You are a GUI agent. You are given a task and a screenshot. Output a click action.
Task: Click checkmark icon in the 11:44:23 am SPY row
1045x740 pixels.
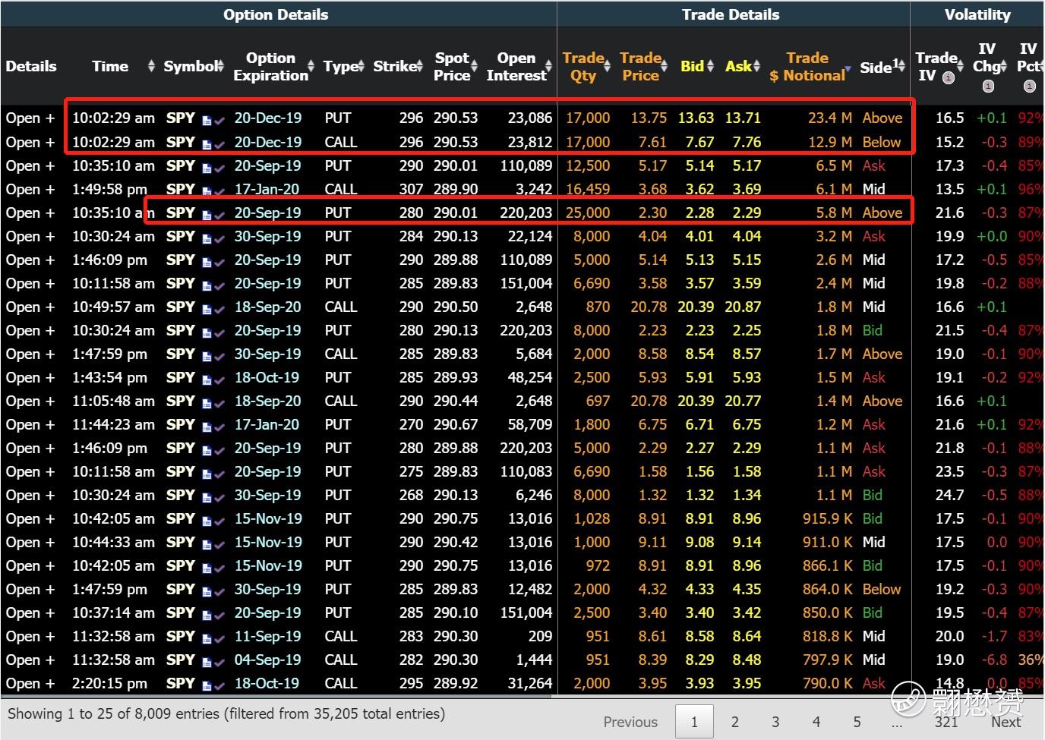pos(219,427)
